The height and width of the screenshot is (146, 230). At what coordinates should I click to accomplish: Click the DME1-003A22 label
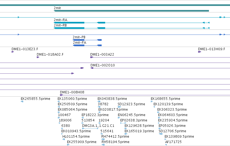(x=102, y=55)
